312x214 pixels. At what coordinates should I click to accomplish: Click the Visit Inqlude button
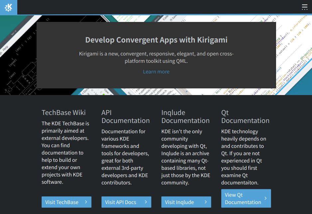tap(186, 202)
